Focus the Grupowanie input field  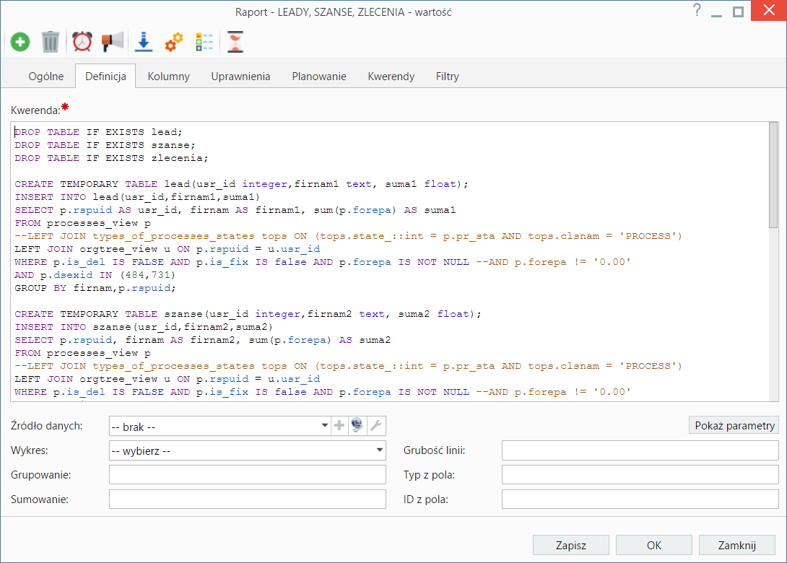(x=248, y=475)
